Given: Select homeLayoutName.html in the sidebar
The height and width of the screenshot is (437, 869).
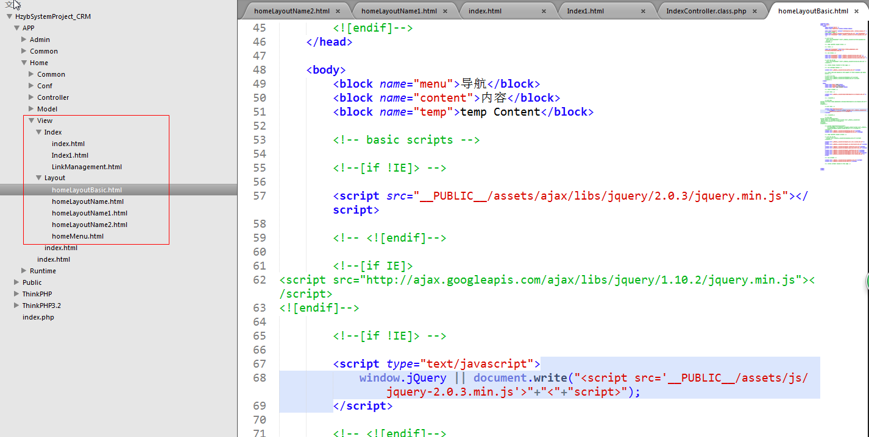Looking at the screenshot, I should pos(88,201).
